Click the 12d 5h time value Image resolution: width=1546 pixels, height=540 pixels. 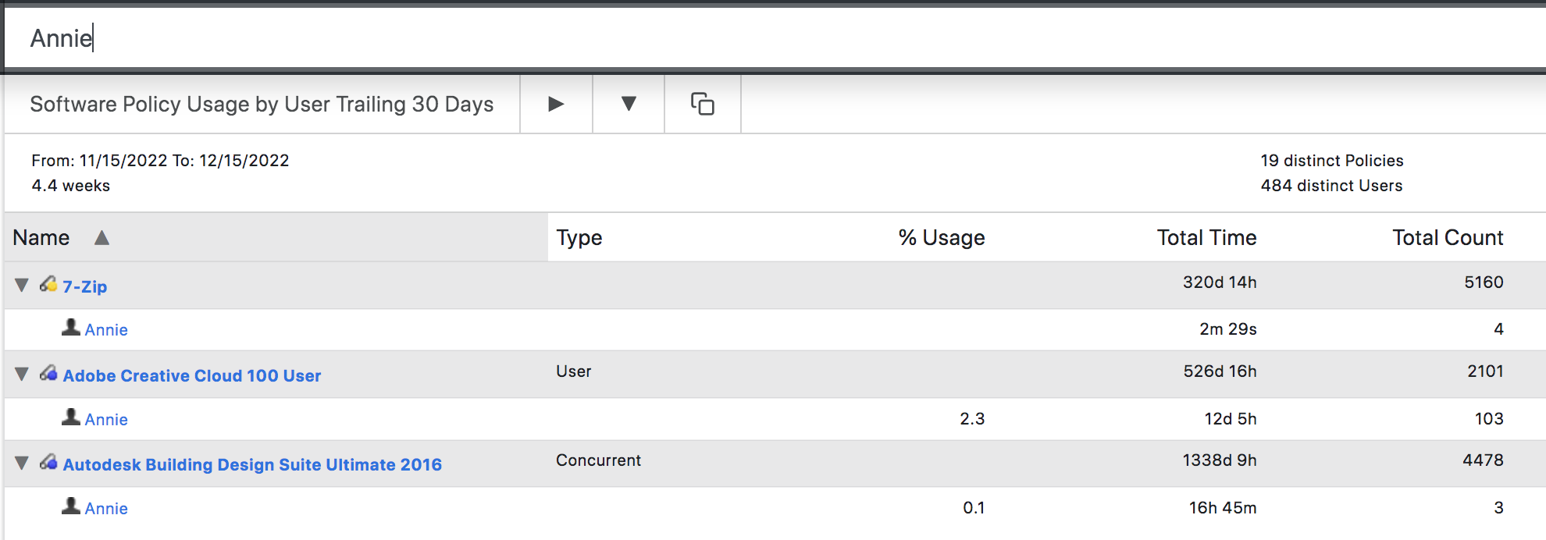coord(1231,418)
